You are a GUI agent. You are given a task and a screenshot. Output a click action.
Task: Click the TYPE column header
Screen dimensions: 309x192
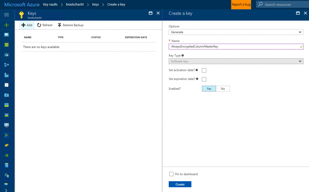click(x=60, y=37)
